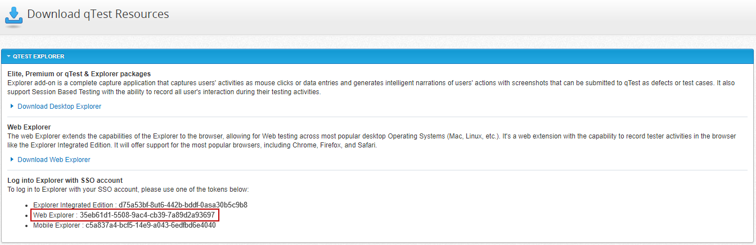Click the SSO token instruction sentence
This screenshot has width=756, height=245.
(128, 189)
